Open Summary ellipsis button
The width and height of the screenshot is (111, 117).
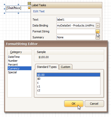click(x=98, y=37)
